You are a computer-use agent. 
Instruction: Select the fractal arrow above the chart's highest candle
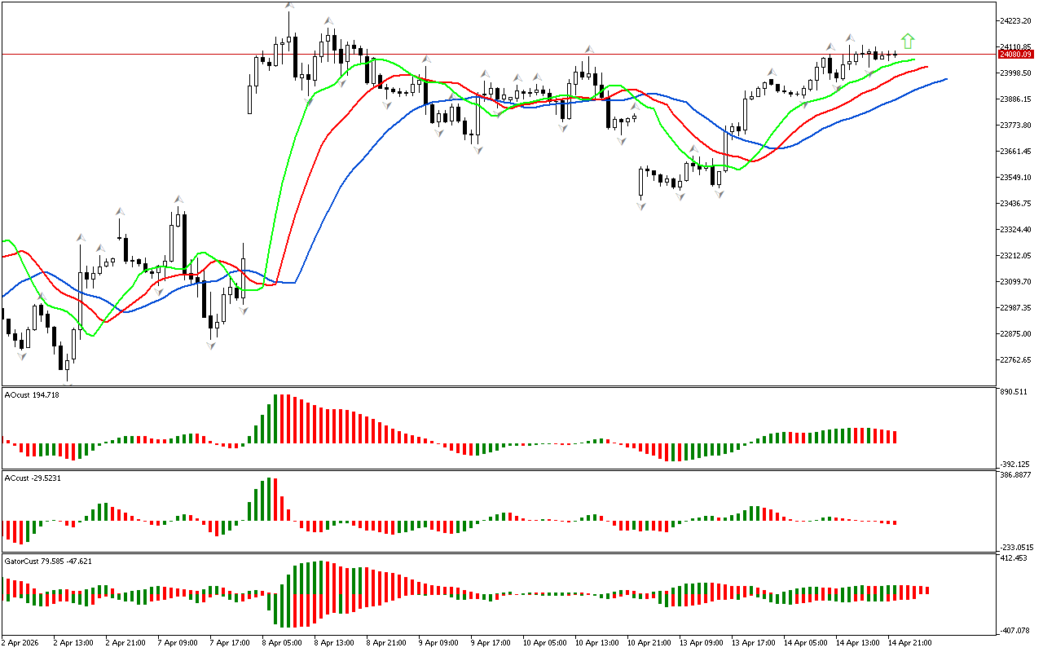[288, 7]
